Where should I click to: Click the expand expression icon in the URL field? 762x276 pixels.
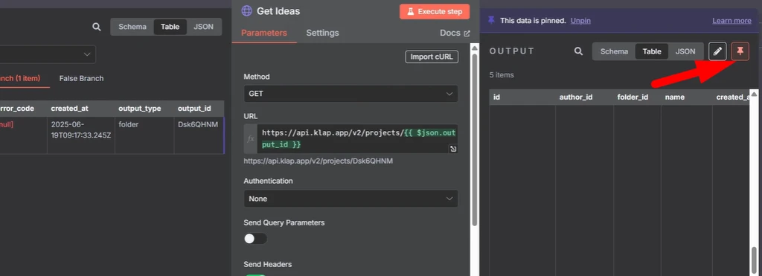pyautogui.click(x=453, y=149)
